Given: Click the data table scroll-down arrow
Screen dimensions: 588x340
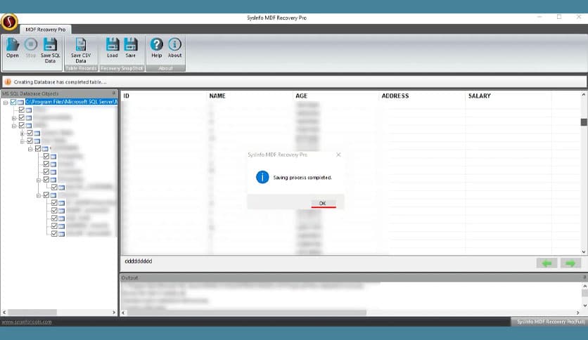Looking at the screenshot, I should (584, 251).
